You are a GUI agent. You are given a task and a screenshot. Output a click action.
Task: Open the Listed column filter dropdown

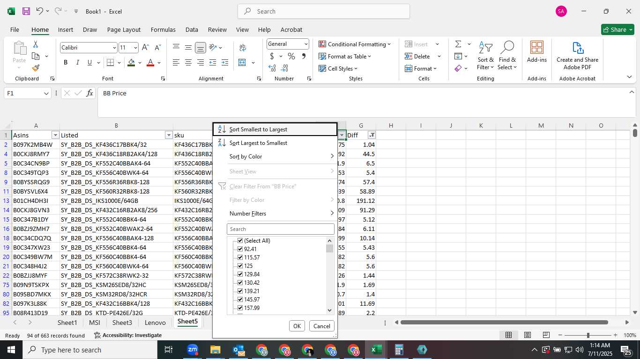(x=169, y=135)
